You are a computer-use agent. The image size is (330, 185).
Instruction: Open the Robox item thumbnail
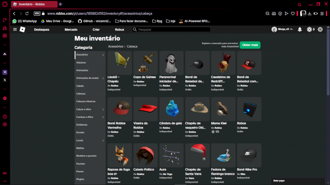coord(249,109)
